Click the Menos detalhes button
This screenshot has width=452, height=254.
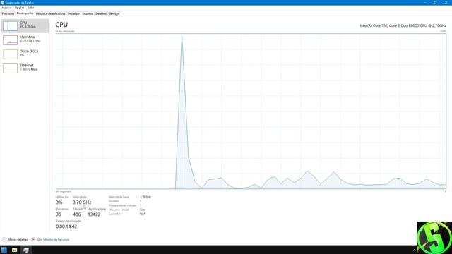[15, 239]
